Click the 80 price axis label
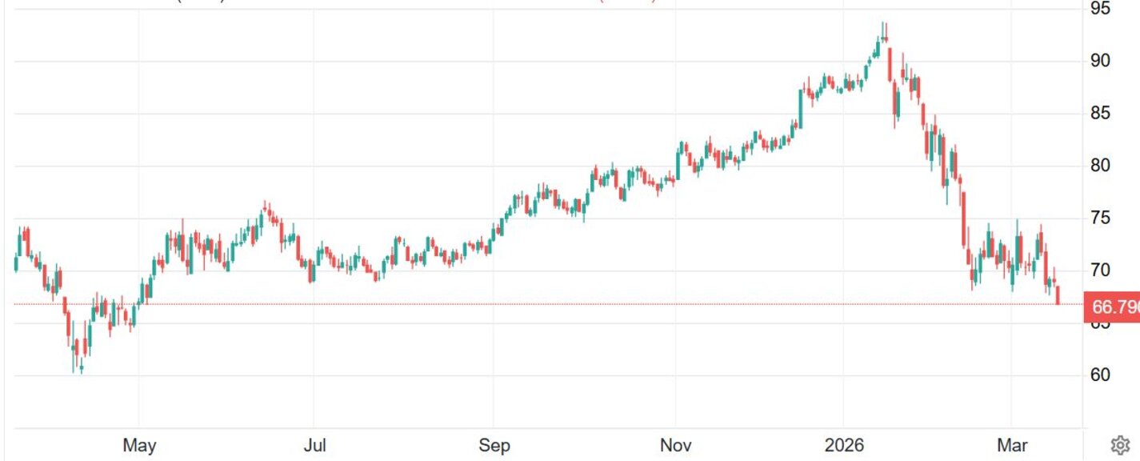Image resolution: width=1140 pixels, height=461 pixels. [x=1100, y=166]
